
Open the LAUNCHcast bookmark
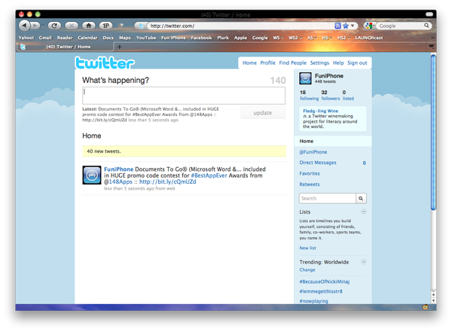pyautogui.click(x=368, y=38)
